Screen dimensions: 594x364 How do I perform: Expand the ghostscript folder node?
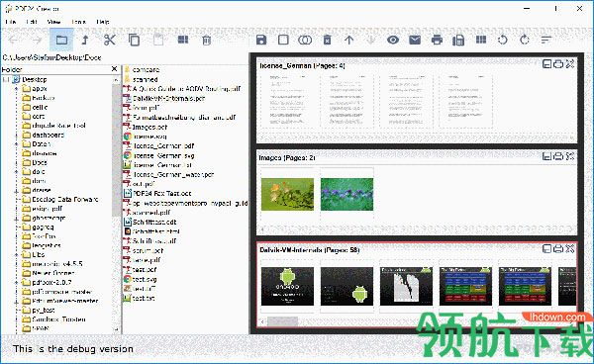click(x=16, y=219)
